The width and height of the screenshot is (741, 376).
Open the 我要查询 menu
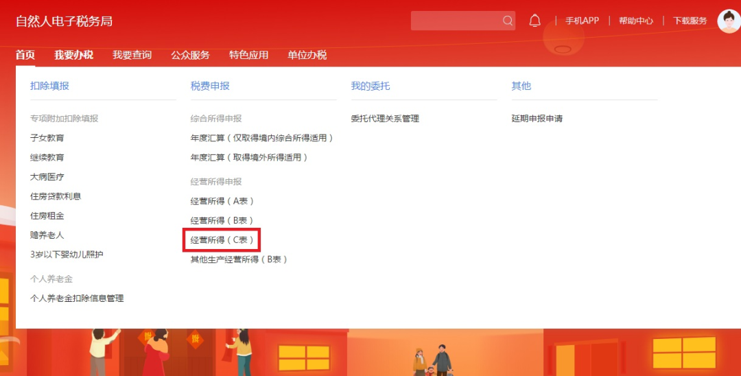(132, 55)
